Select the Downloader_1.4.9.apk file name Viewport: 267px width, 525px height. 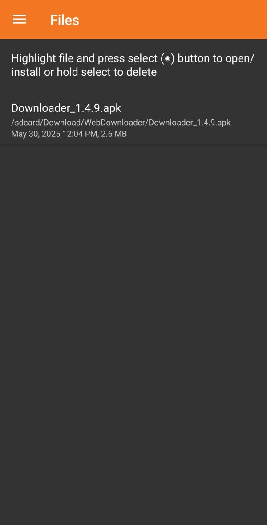coord(66,108)
